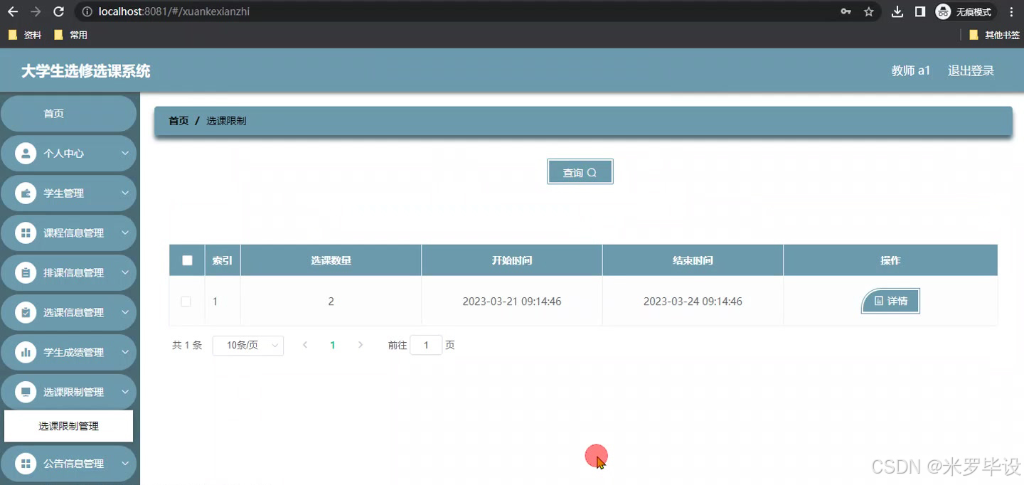Click the 课程信息管理 grid icon
1024x485 pixels.
pyautogui.click(x=26, y=233)
